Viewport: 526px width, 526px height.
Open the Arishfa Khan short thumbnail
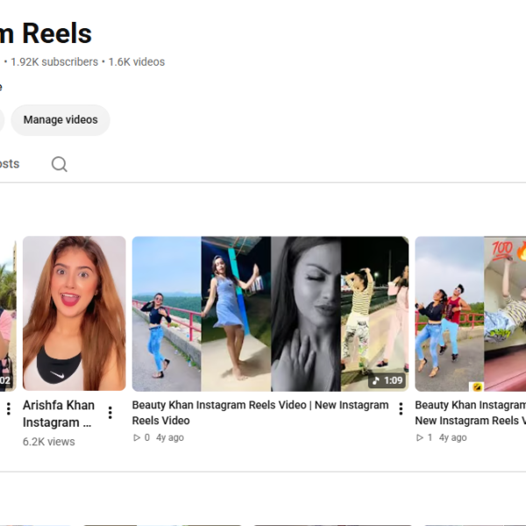(75, 313)
